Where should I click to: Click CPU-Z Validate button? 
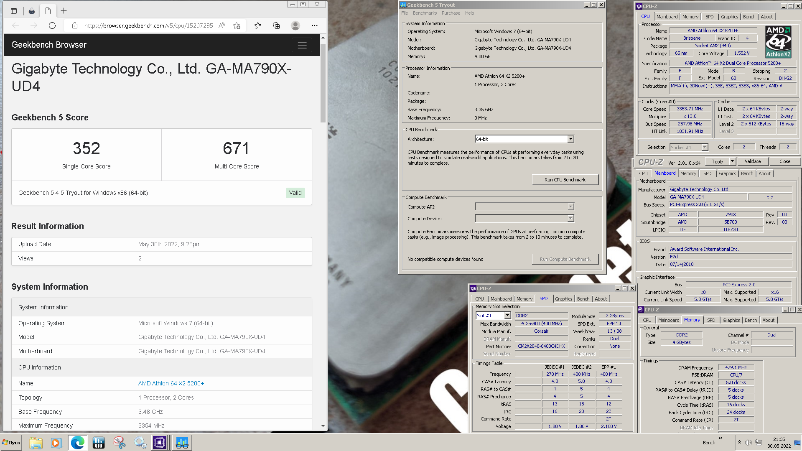click(x=753, y=161)
